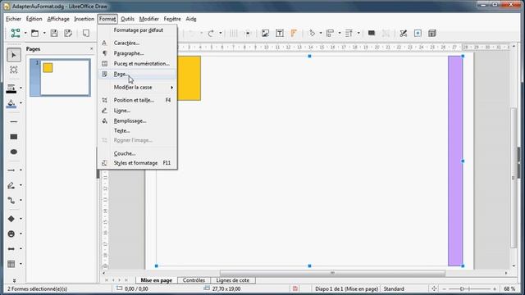Activate the Zoom & Pan tool

(14, 70)
